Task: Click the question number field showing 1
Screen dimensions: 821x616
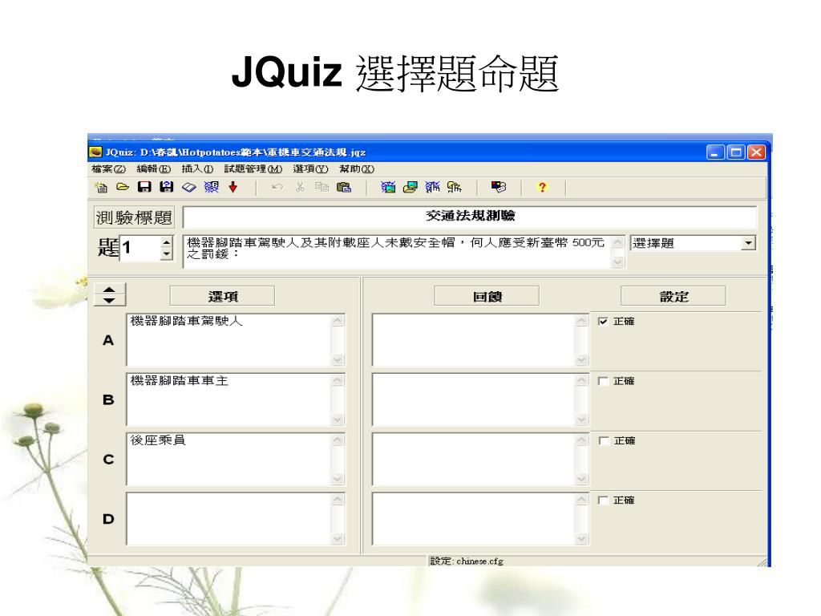Action: [x=140, y=248]
